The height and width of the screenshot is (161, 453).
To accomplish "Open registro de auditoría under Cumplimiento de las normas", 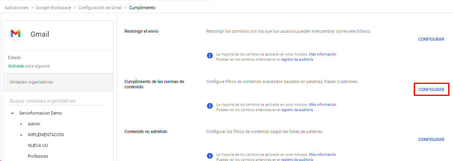I will [297, 110].
